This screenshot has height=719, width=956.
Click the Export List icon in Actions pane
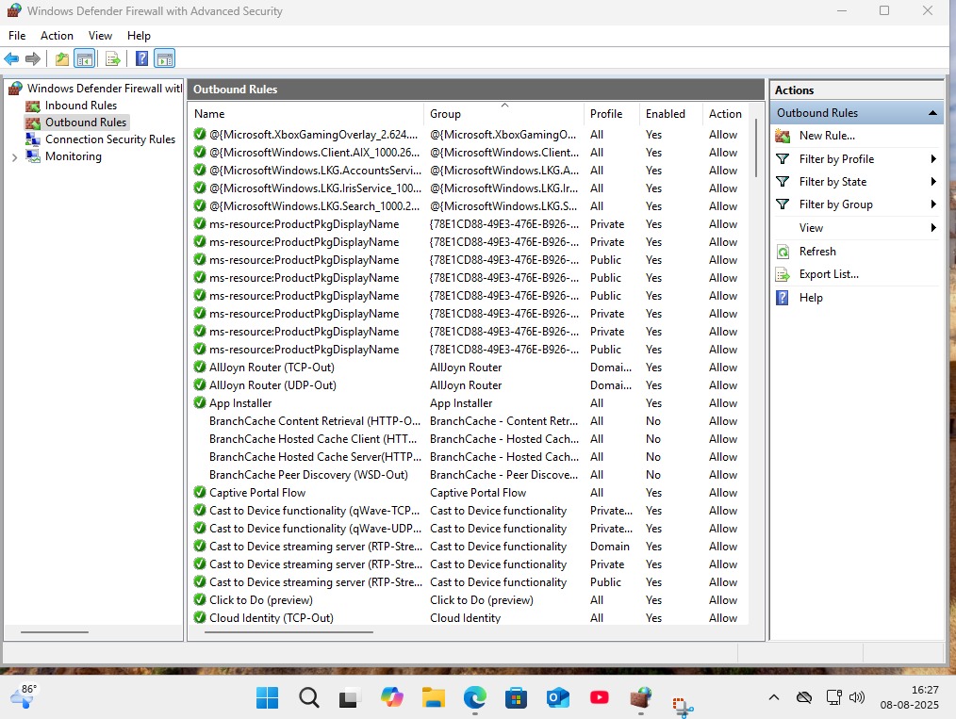pos(783,275)
